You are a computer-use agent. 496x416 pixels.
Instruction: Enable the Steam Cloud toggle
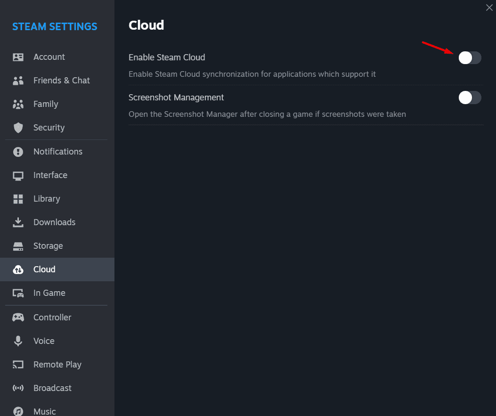click(x=470, y=57)
